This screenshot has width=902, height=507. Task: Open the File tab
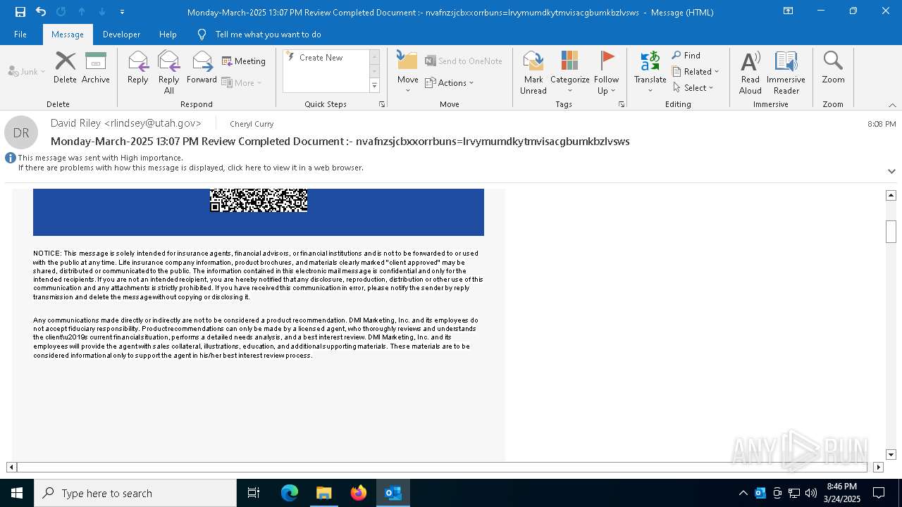tap(20, 35)
